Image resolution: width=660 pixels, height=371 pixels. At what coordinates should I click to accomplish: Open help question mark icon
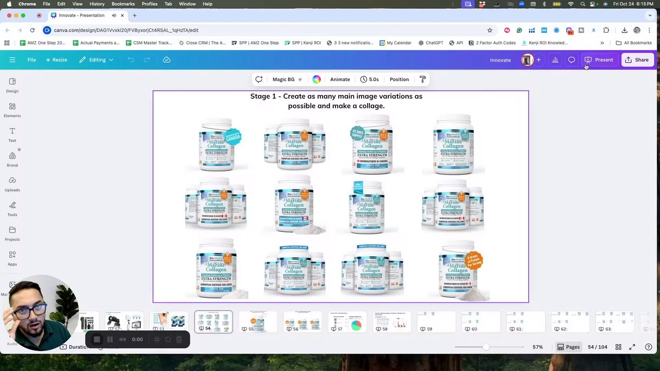pos(649,347)
